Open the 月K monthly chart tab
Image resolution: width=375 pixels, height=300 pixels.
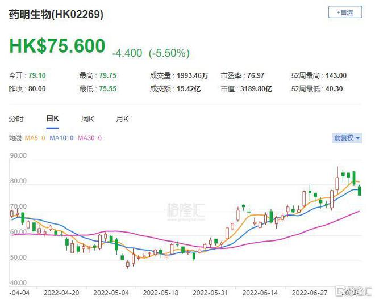click(122, 119)
